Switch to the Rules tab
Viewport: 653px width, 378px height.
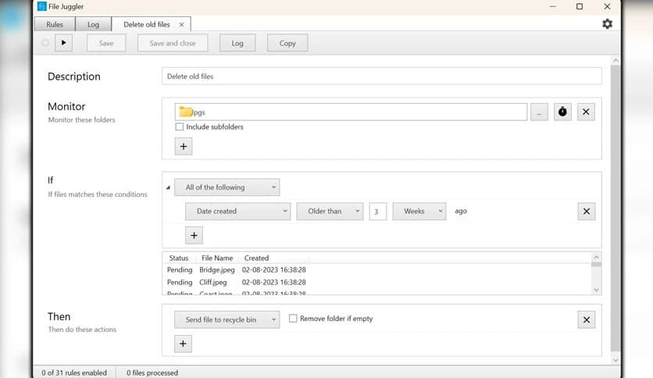pyautogui.click(x=55, y=24)
